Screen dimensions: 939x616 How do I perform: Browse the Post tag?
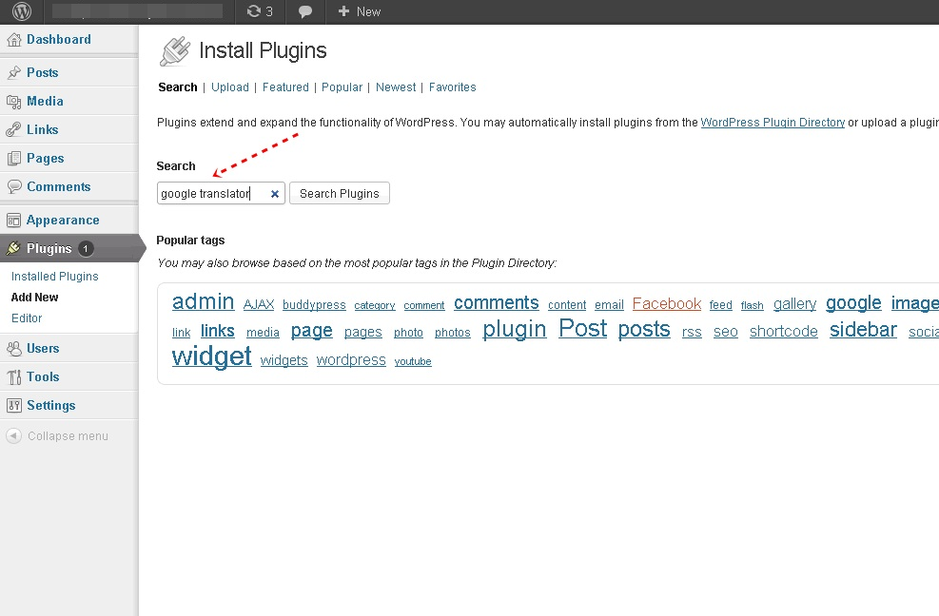tap(582, 328)
